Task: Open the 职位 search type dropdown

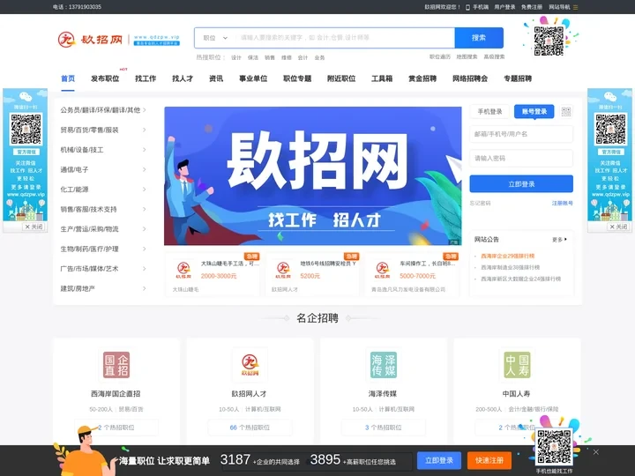Action: (215, 38)
